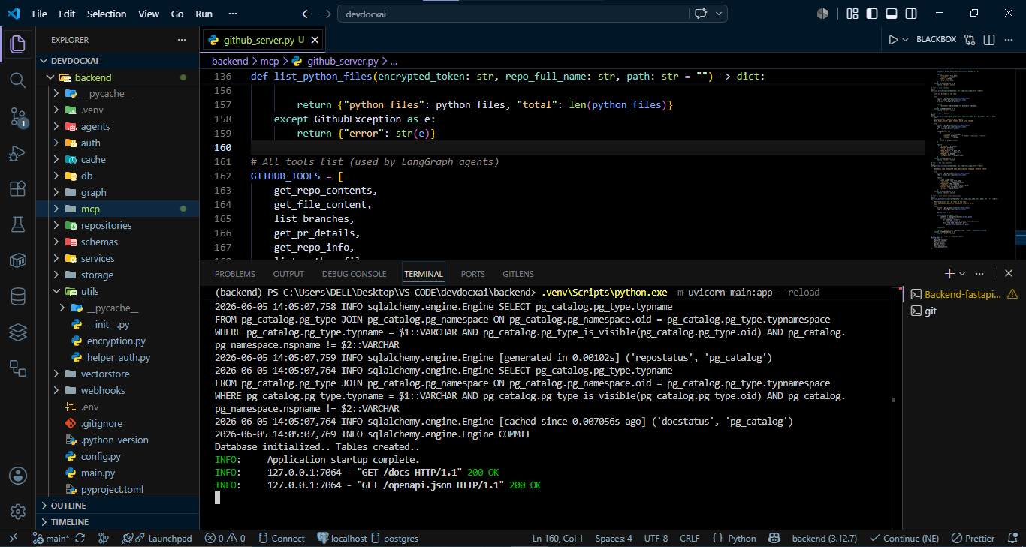This screenshot has height=547, width=1026.
Task: Open the chat icon beside the search box
Action: pos(702,14)
